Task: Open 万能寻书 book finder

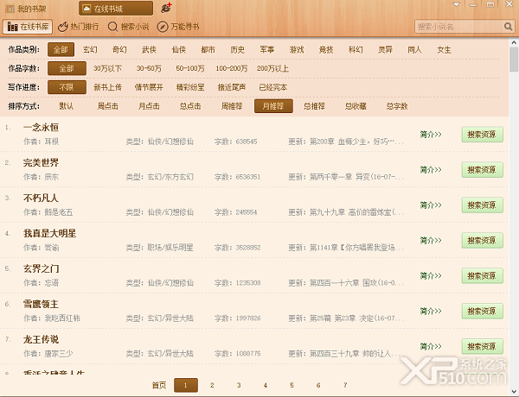Action: [x=178, y=27]
